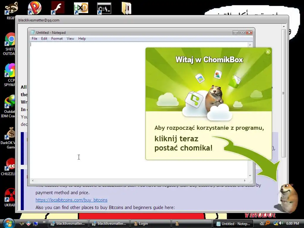Open the Outdated IDM Crack shortcut
Image resolution: width=304 pixels, height=228 pixels.
(x=9, y=106)
